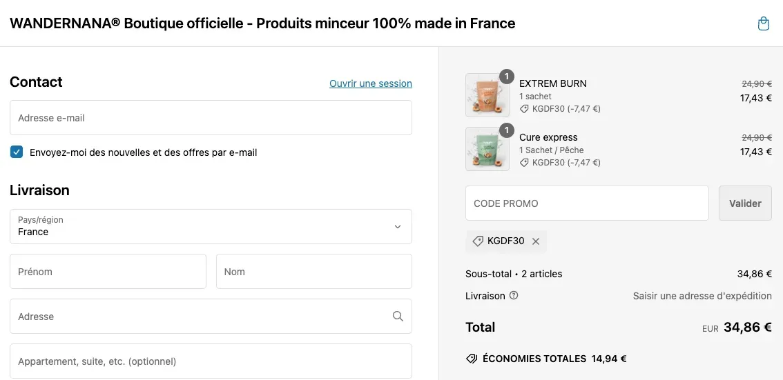Screen dimensions: 783x380
Task: Click the search magnifier in Adresse field
Action: (x=398, y=316)
